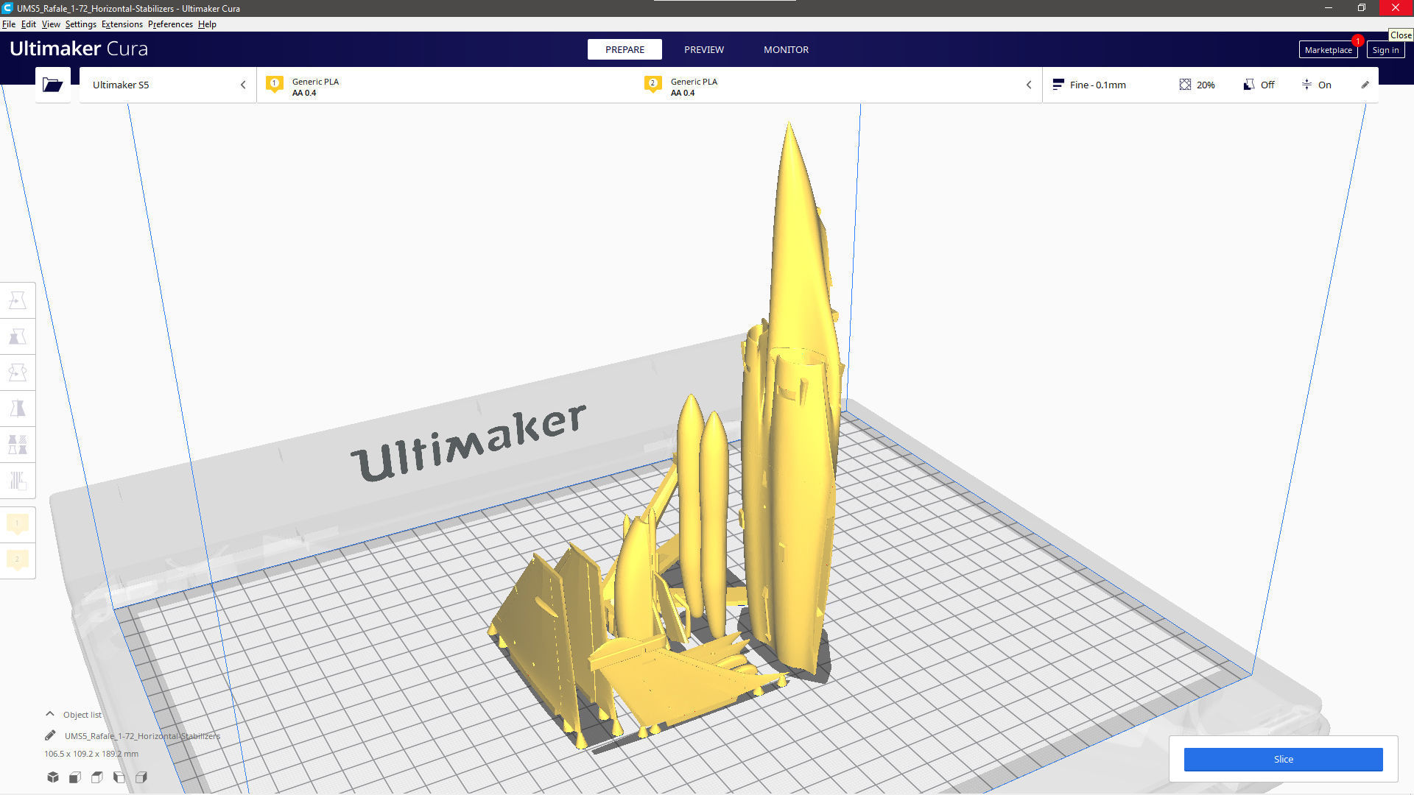1414x795 pixels.
Task: Click the 20% infill icon
Action: (1185, 85)
